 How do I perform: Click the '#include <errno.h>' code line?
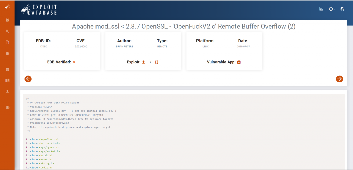[x=39, y=159]
